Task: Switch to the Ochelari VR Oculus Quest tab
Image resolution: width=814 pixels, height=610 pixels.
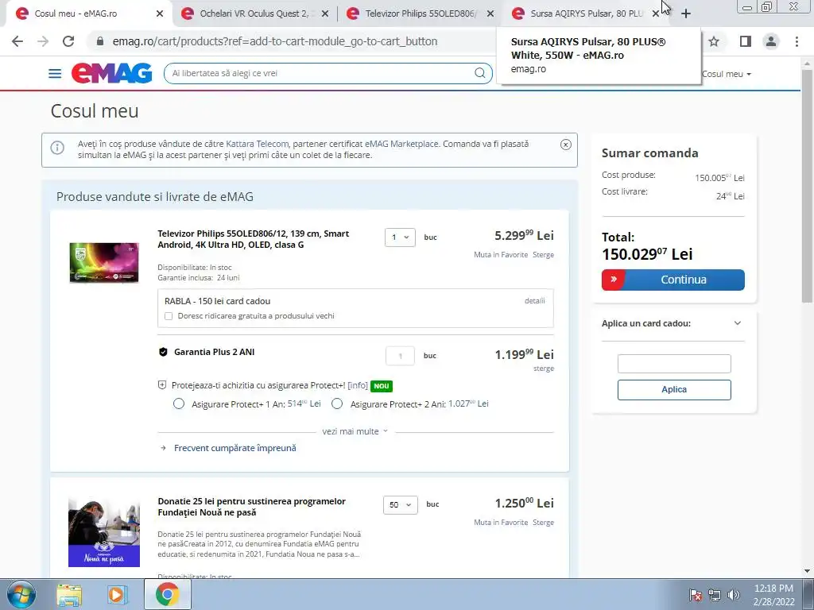Action: point(254,14)
